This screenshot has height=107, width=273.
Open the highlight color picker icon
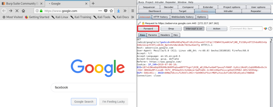265,29
